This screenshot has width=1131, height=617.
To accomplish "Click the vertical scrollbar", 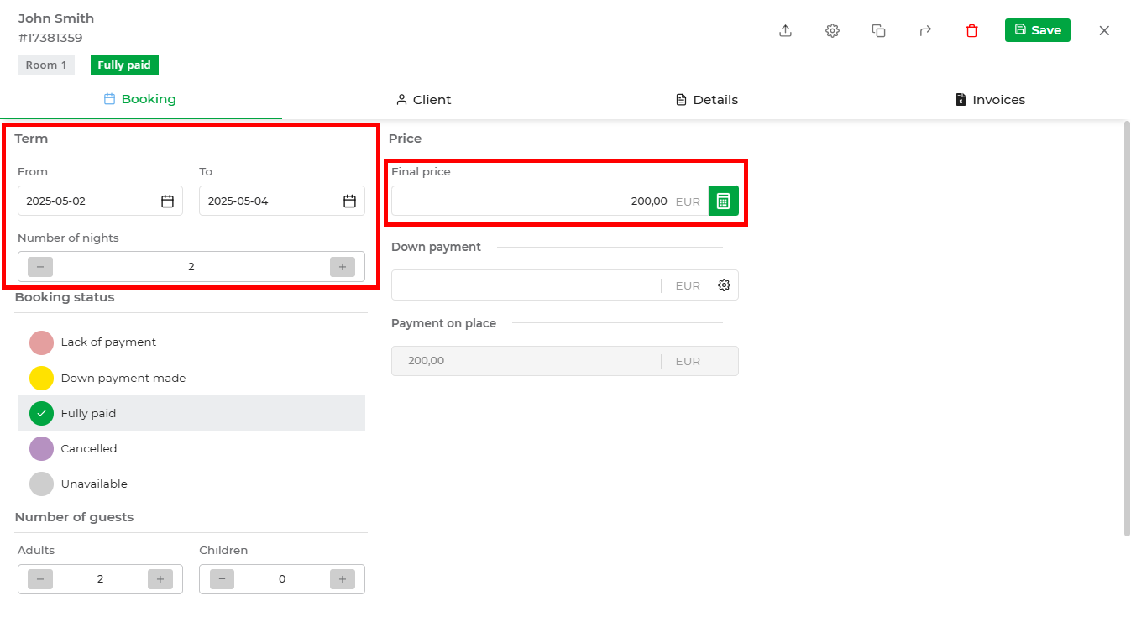I will coord(1127,328).
